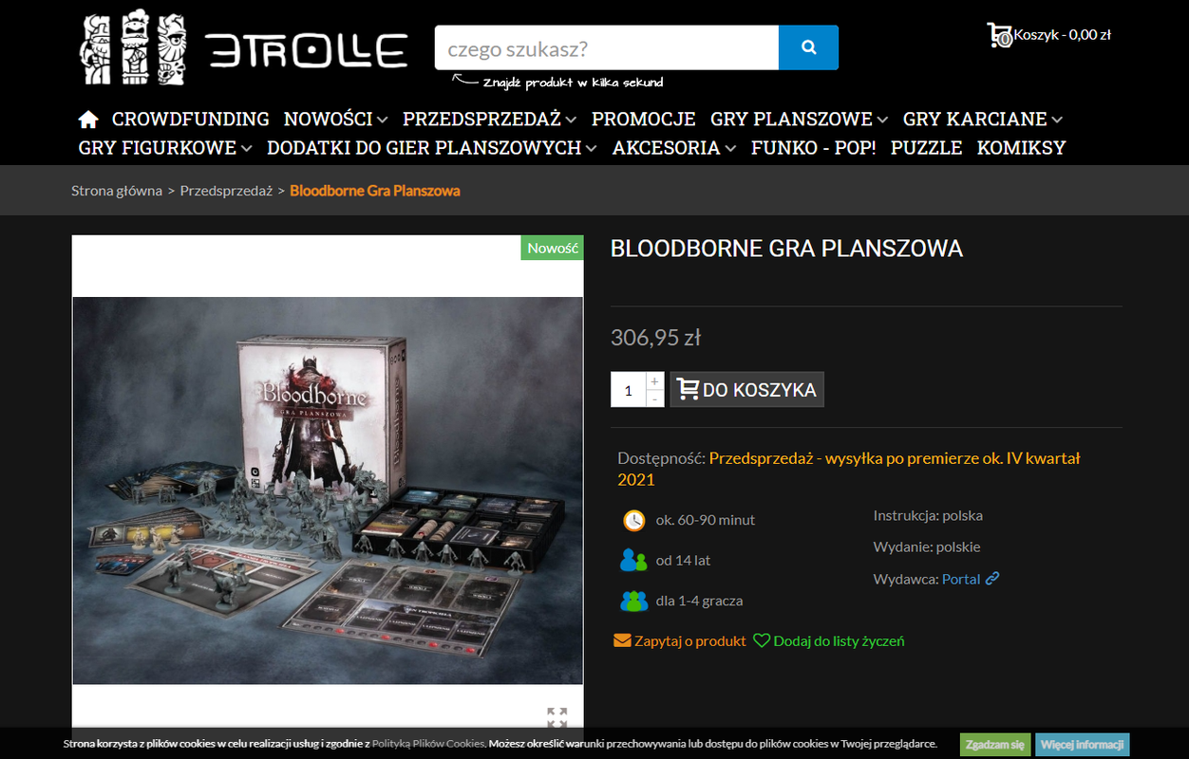Click the heart wishlist icon
This screenshot has height=759, width=1189.
pyautogui.click(x=762, y=640)
